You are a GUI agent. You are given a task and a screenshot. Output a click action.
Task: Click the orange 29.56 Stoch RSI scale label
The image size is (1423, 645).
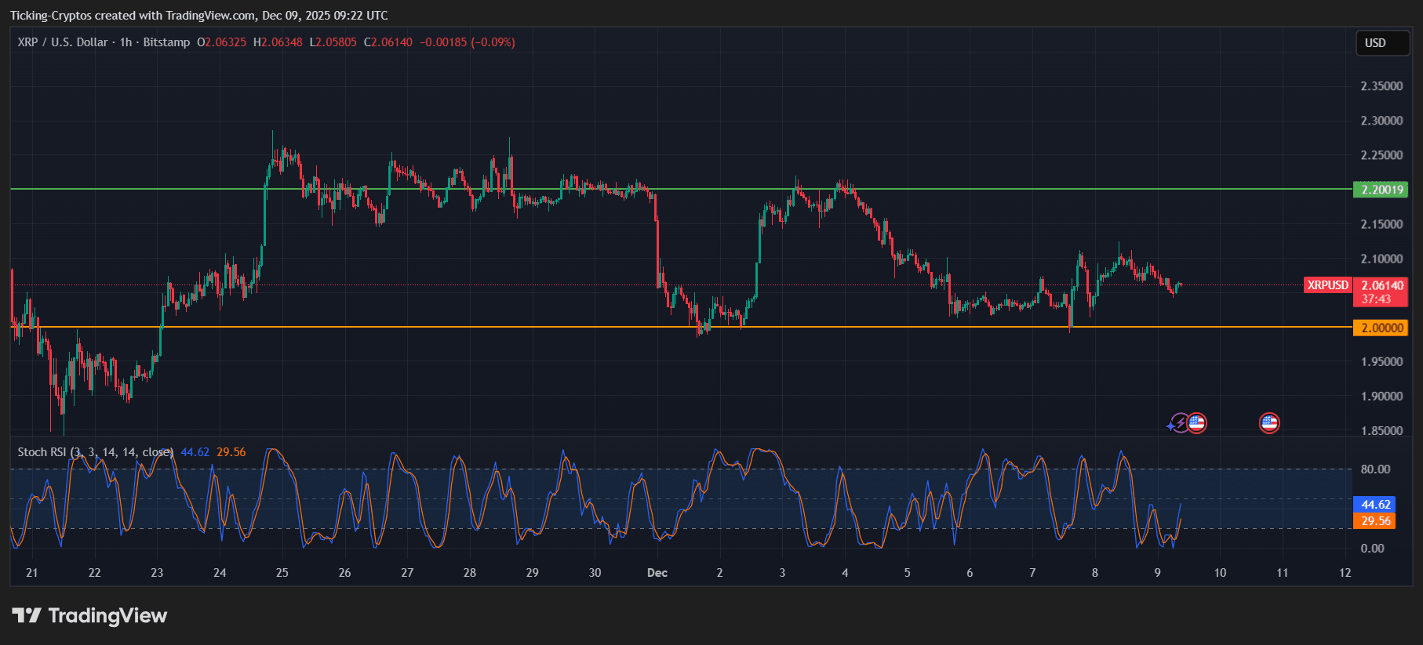pyautogui.click(x=1375, y=521)
